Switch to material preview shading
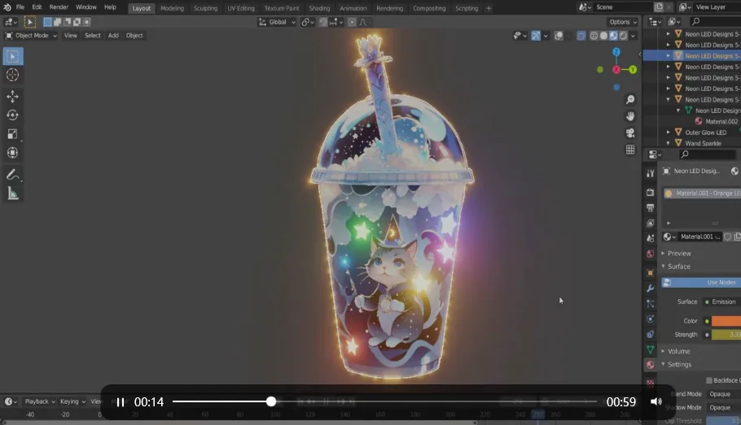 click(x=613, y=36)
